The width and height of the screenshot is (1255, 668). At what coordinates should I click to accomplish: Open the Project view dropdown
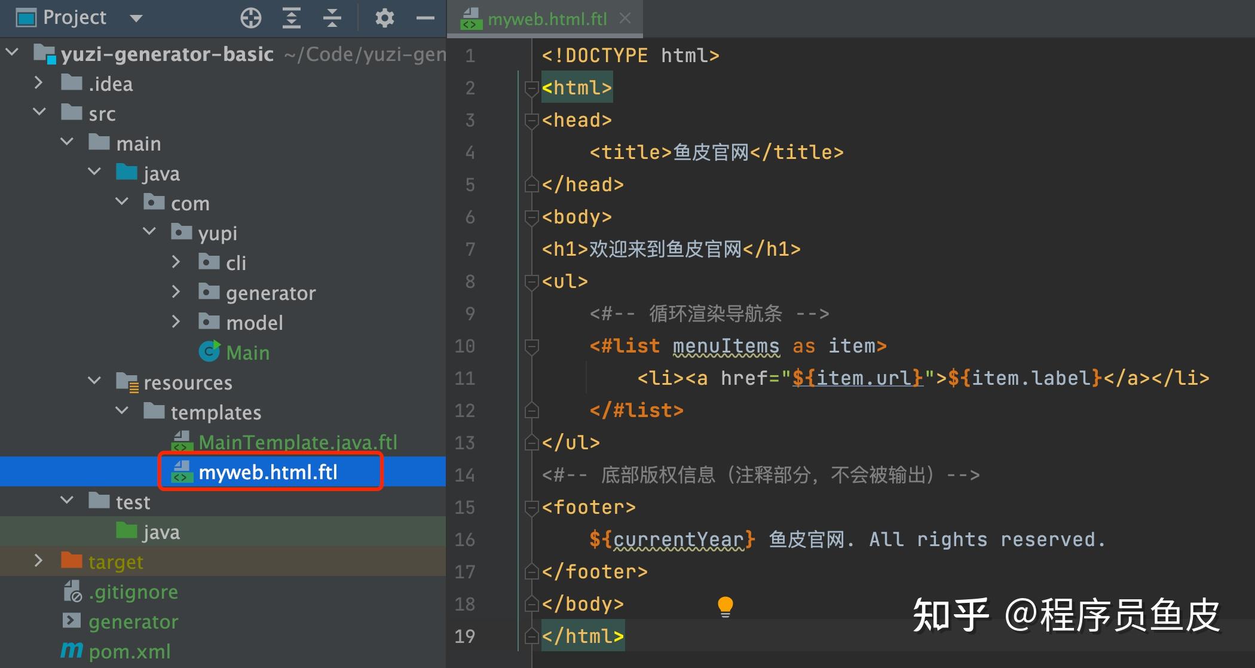(136, 19)
